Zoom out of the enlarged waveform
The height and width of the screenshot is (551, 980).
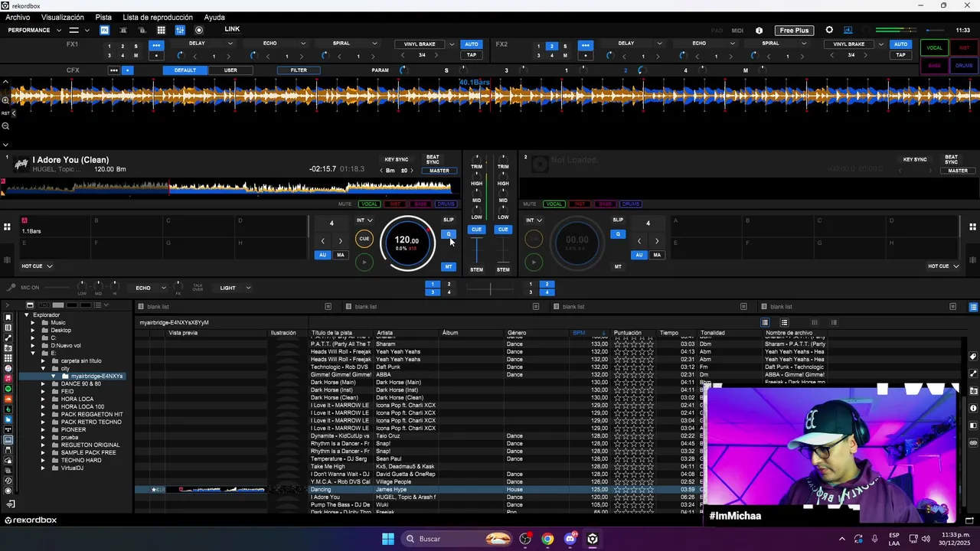[5, 126]
